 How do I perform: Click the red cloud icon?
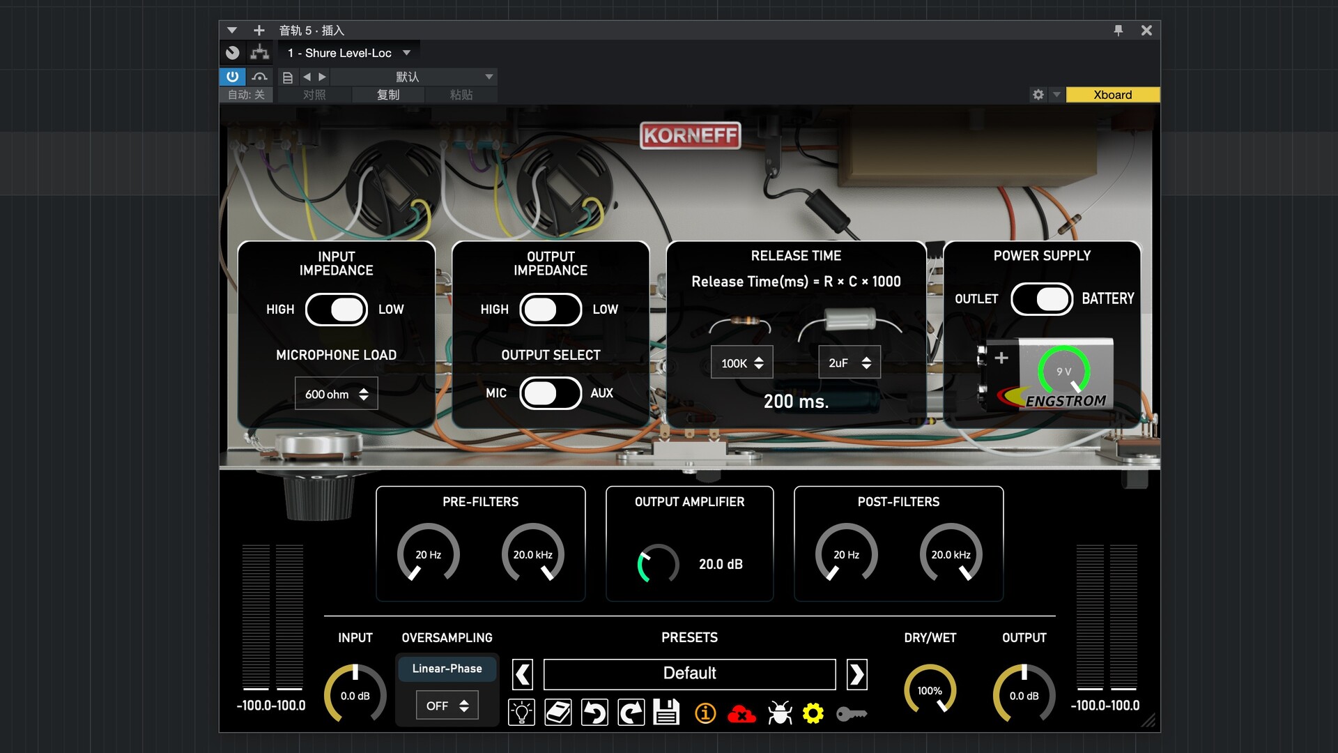coord(741,714)
